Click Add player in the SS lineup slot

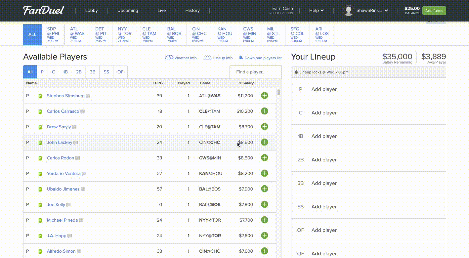[324, 207]
